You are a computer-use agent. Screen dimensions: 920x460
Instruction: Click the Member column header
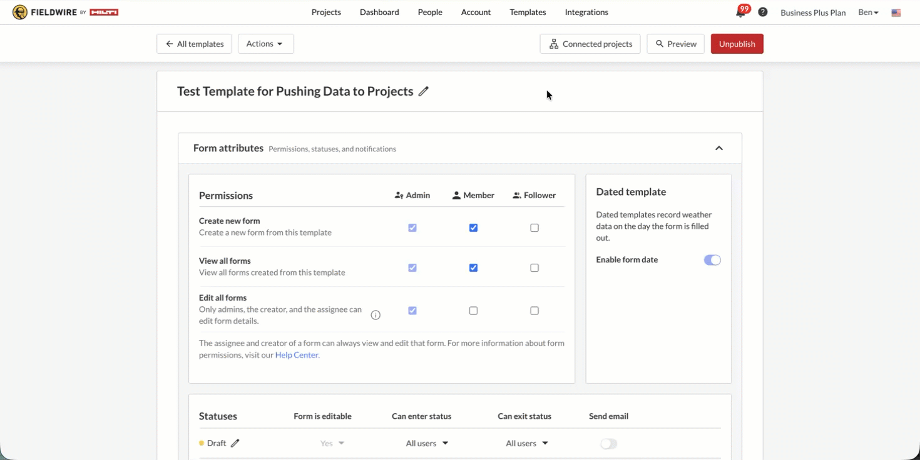pyautogui.click(x=473, y=196)
